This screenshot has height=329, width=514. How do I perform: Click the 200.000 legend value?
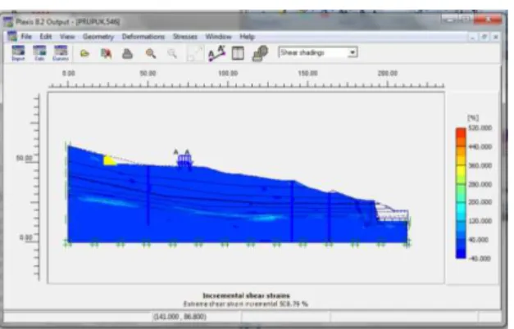(x=480, y=202)
